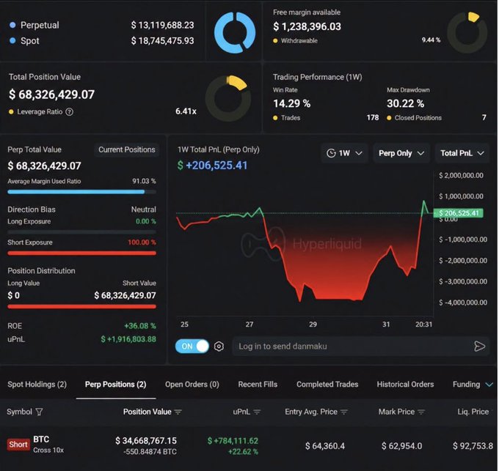
Task: Open the danmaku settings gear icon
Action: (219, 346)
